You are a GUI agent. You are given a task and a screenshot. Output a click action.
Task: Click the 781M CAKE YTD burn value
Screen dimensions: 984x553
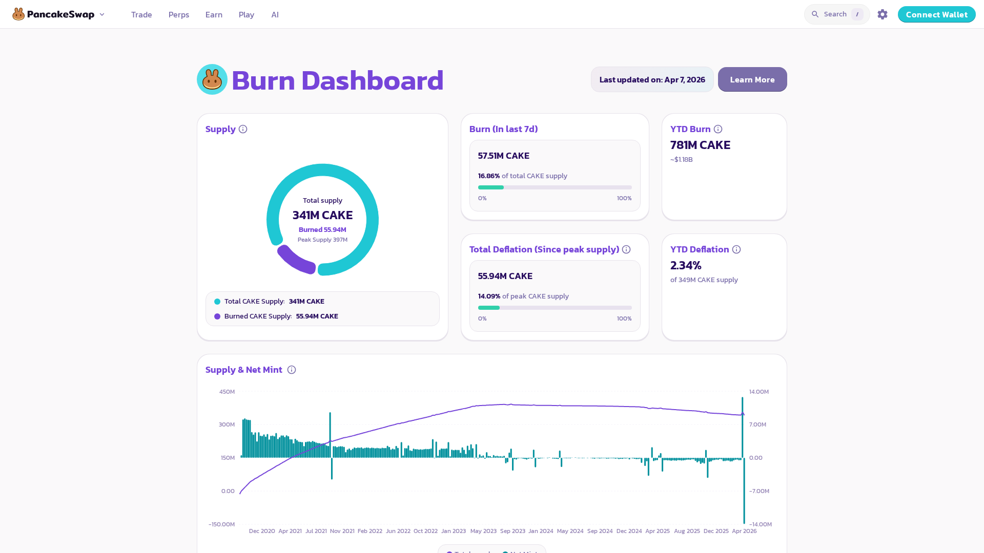click(x=701, y=145)
